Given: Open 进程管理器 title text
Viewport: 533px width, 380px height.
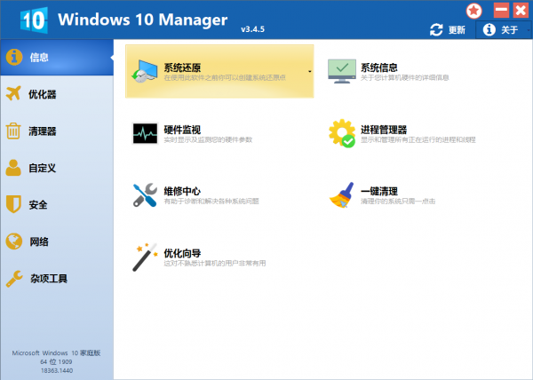Looking at the screenshot, I should 384,130.
